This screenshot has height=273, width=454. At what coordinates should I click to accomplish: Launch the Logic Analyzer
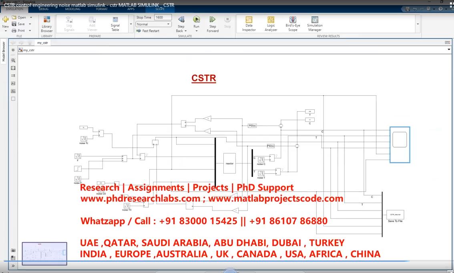tap(271, 24)
